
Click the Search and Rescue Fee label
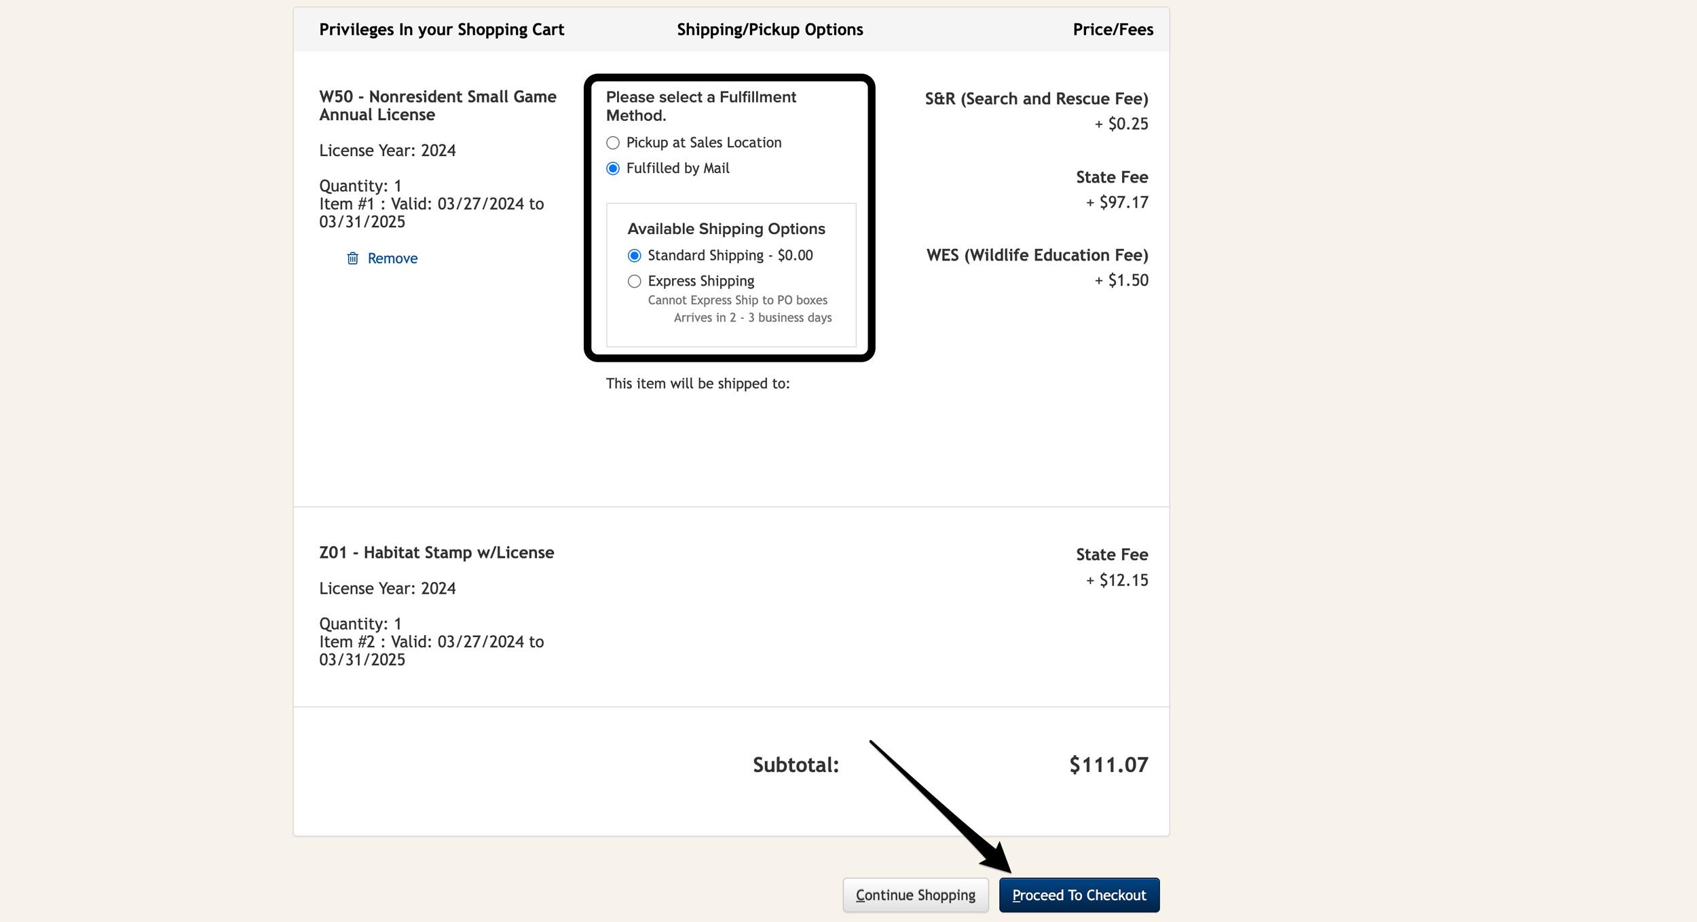(1035, 98)
